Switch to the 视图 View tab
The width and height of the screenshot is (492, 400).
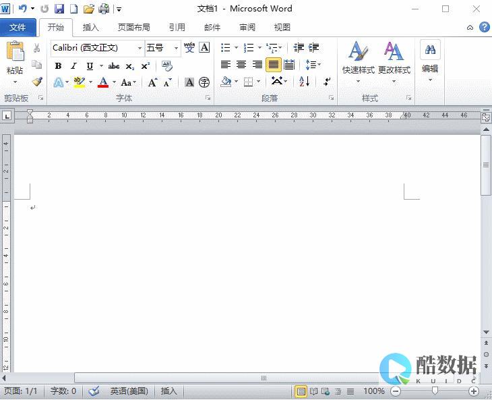(x=282, y=28)
